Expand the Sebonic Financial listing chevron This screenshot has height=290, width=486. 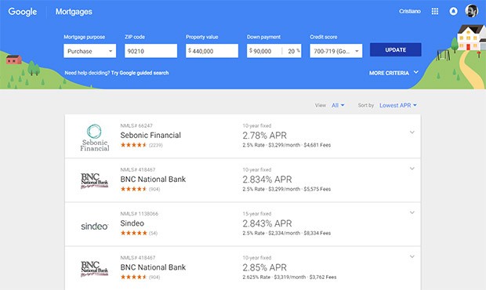[412, 132]
